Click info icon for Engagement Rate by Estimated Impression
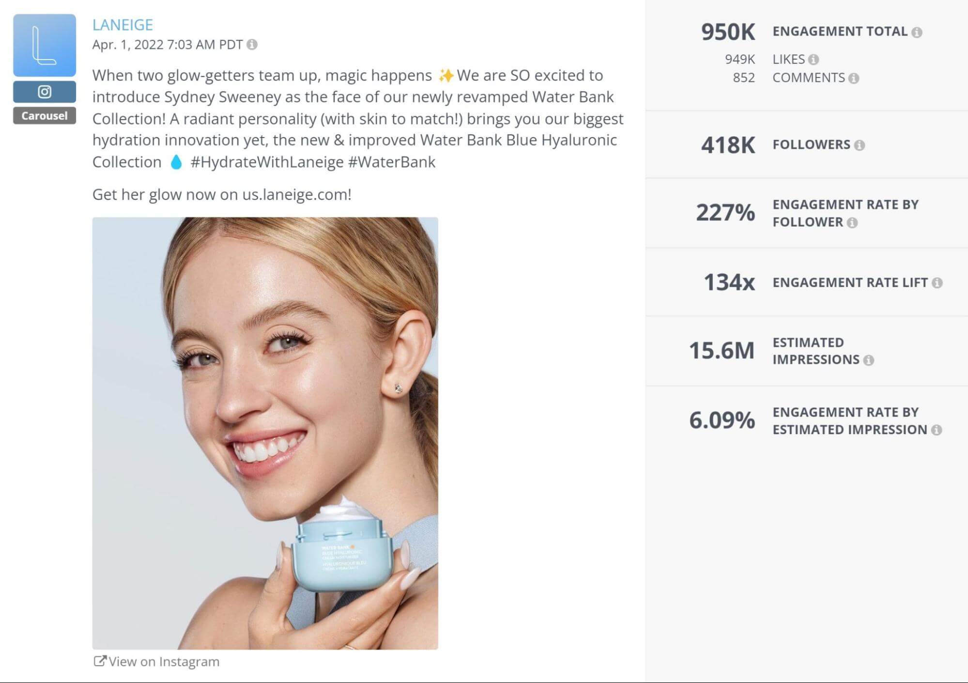This screenshot has height=683, width=968. [937, 429]
